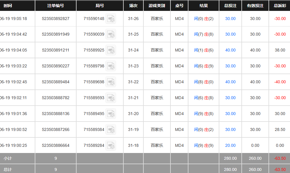Select order number 523503886664
The height and width of the screenshot is (173, 290).
click(x=56, y=145)
